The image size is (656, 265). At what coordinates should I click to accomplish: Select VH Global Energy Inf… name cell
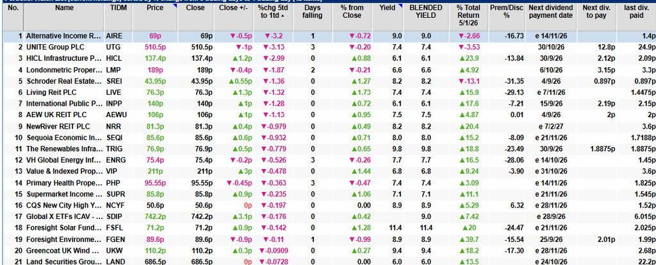[x=63, y=160]
